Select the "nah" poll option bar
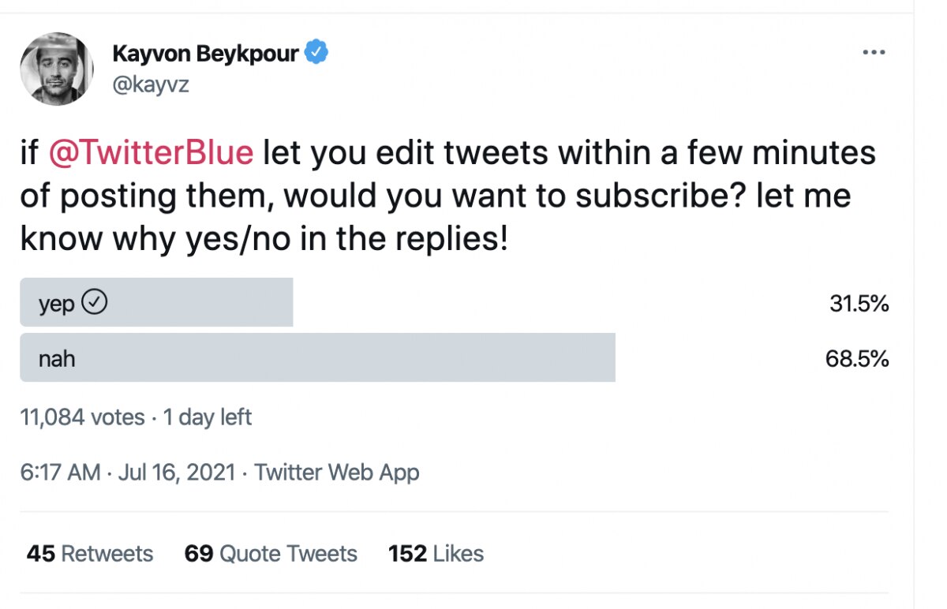 (317, 359)
